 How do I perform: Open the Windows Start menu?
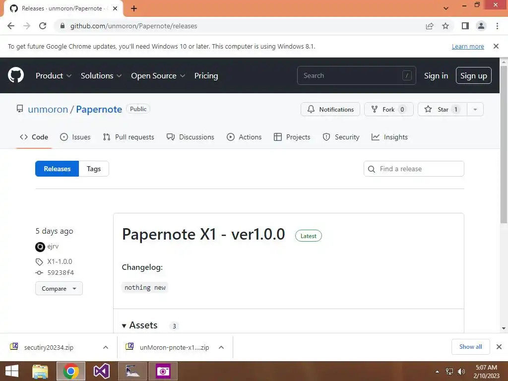(12, 371)
